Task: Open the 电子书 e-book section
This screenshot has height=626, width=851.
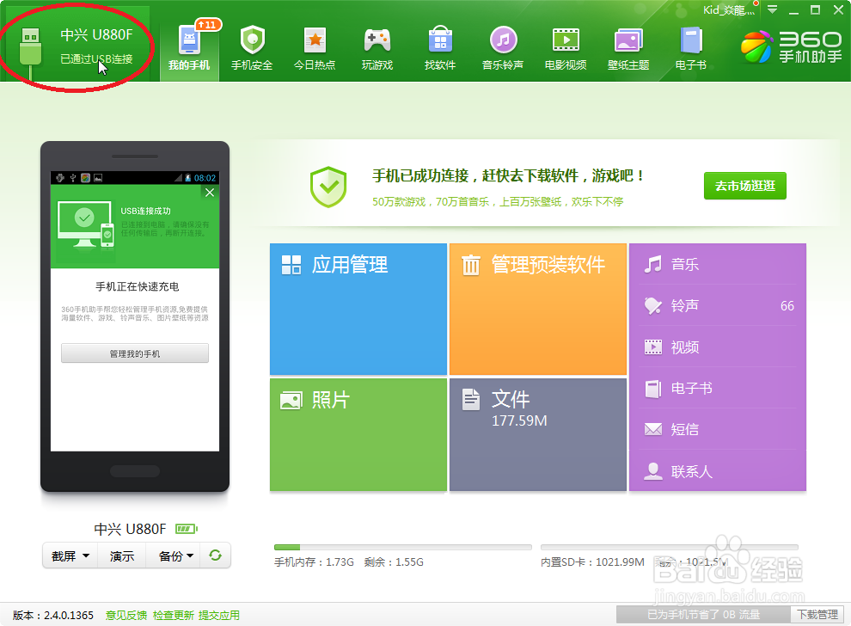Action: click(x=690, y=46)
